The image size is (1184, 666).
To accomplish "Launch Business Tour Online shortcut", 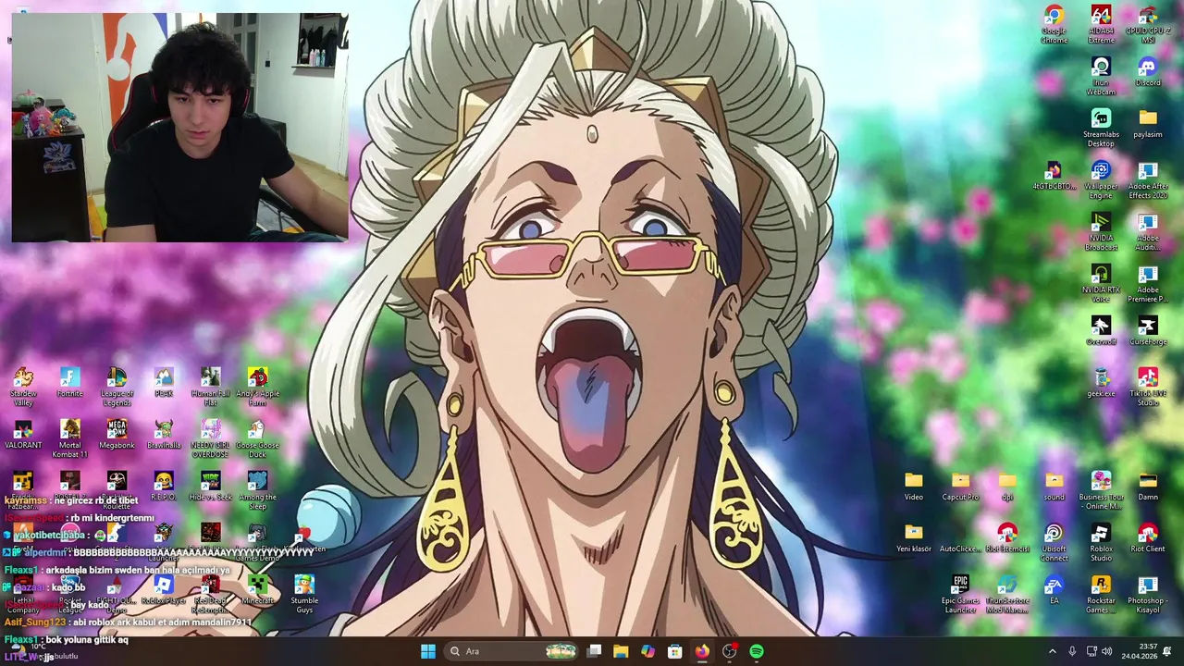I will coord(1101,490).
